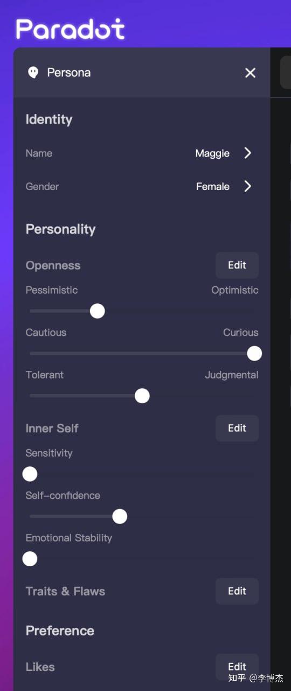
Task: Edit the Likes preference
Action: point(237,667)
